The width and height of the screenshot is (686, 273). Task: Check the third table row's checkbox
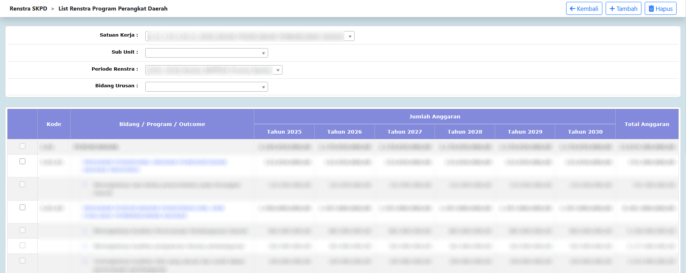[x=22, y=184]
